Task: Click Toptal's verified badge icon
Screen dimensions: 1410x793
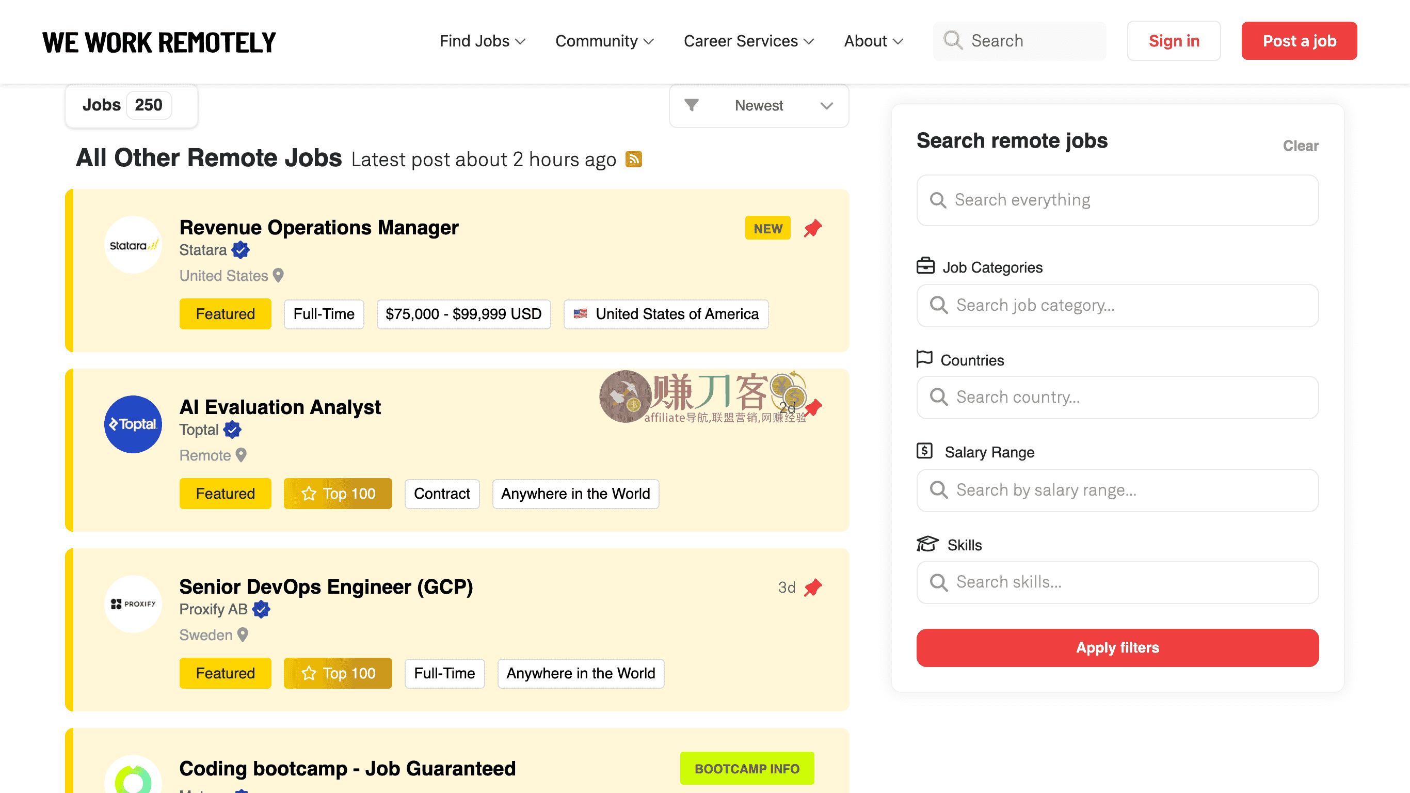Action: click(x=232, y=430)
